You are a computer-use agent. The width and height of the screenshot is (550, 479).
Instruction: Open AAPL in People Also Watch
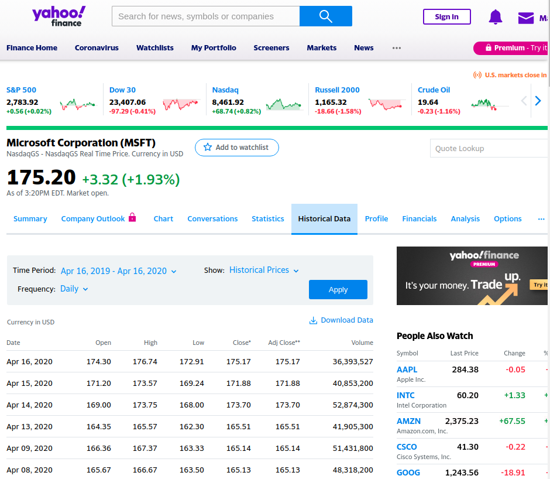point(407,369)
